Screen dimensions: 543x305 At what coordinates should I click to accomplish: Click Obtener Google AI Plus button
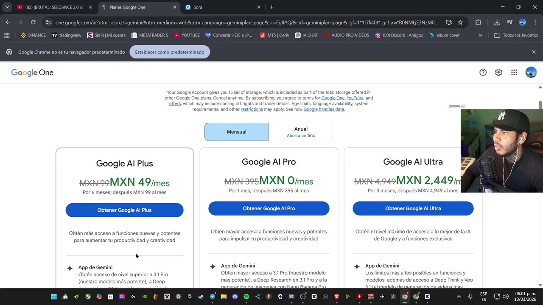coord(124,210)
